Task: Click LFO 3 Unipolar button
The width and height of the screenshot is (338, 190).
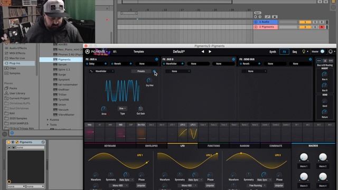Action: pos(279,185)
